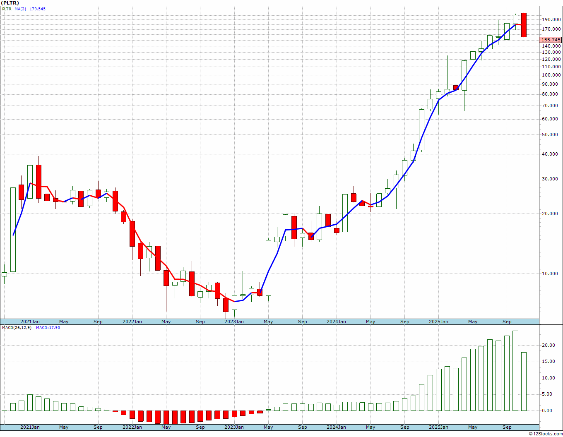This screenshot has width=563, height=437.
Task: Select 2021Jan on the price chart time axis
Action: pyautogui.click(x=30, y=322)
